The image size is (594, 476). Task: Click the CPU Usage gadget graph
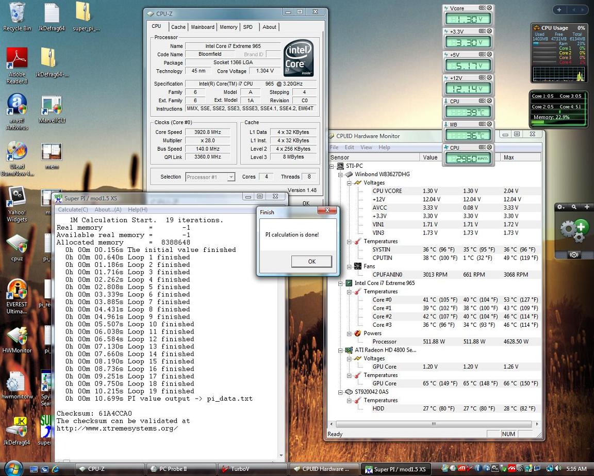[559, 74]
